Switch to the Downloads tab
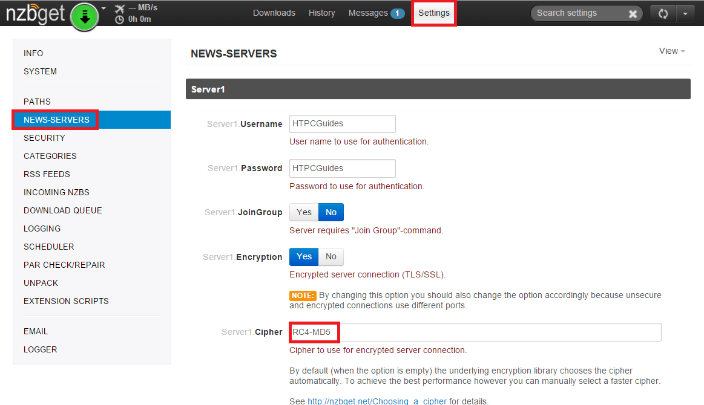Image resolution: width=704 pixels, height=405 pixels. tap(274, 13)
